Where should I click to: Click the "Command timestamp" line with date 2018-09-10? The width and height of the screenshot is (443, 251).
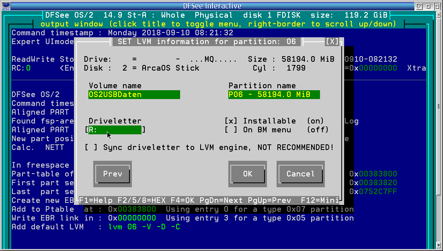click(x=122, y=32)
